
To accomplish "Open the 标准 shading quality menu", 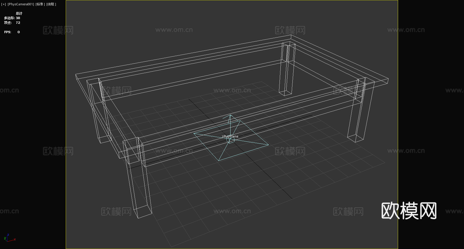I will 40,4.
